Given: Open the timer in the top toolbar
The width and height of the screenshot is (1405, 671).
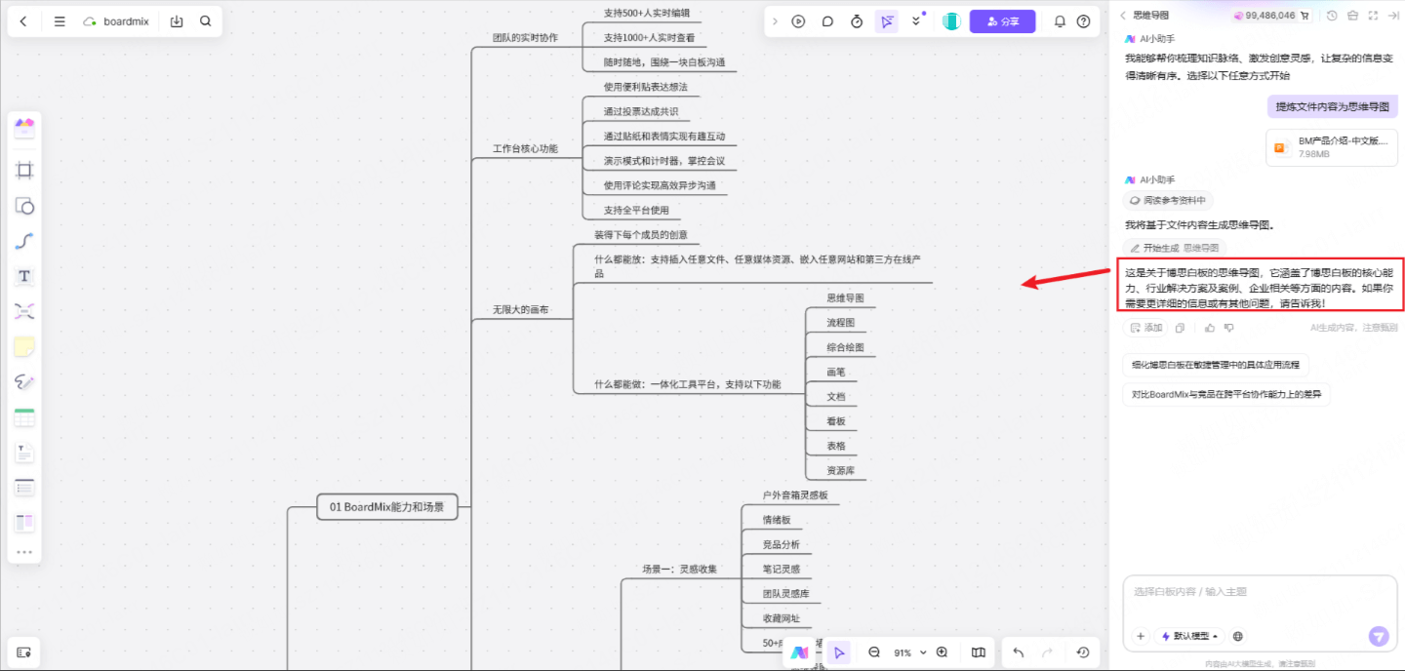Looking at the screenshot, I should point(857,20).
